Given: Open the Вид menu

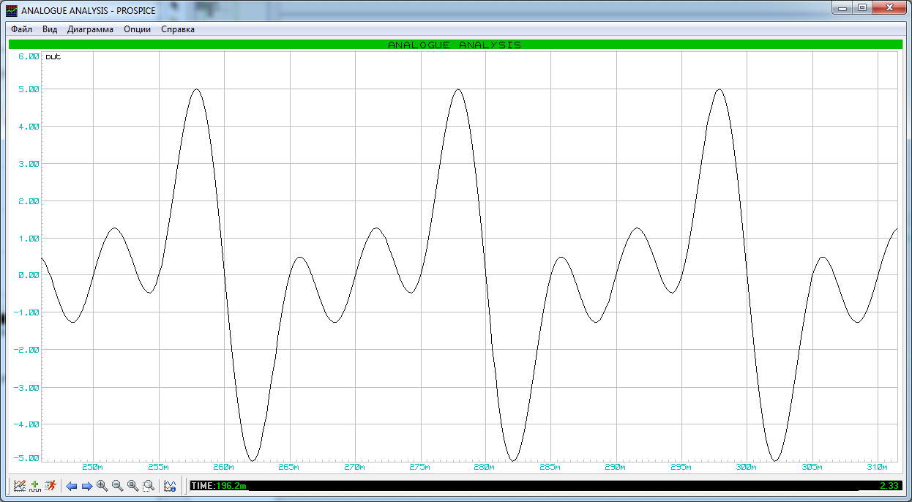Looking at the screenshot, I should (x=50, y=29).
